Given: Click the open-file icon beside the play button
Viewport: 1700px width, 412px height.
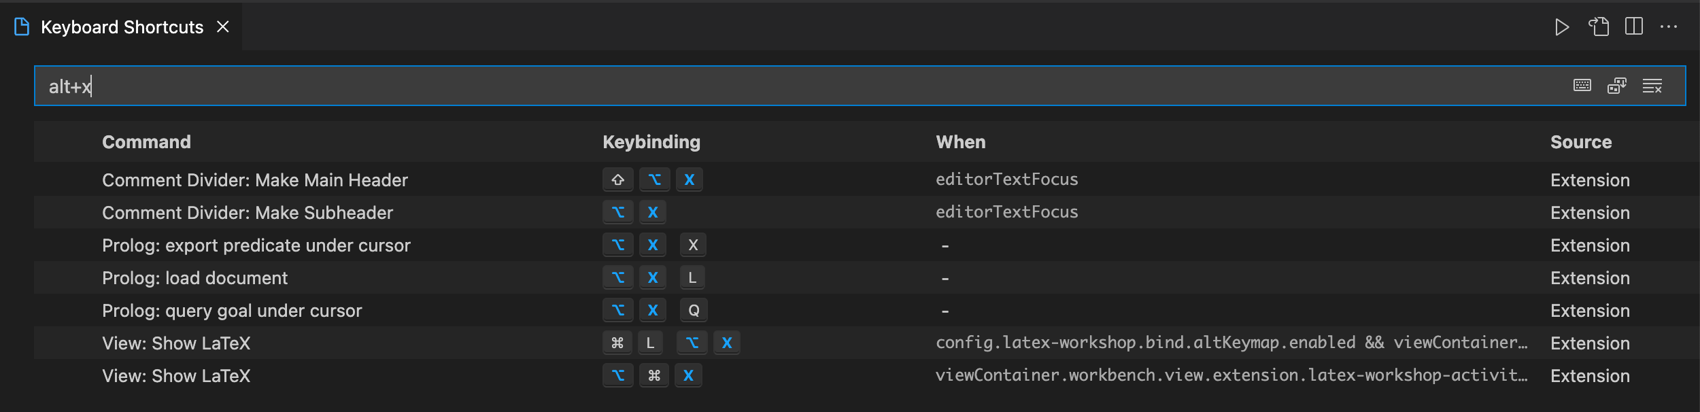Looking at the screenshot, I should pos(1597,27).
